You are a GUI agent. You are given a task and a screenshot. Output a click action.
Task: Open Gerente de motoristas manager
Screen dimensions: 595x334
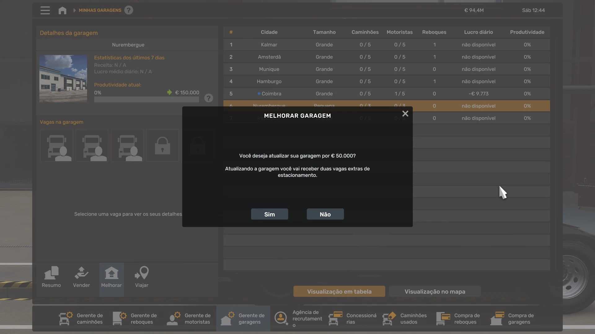pos(189,319)
